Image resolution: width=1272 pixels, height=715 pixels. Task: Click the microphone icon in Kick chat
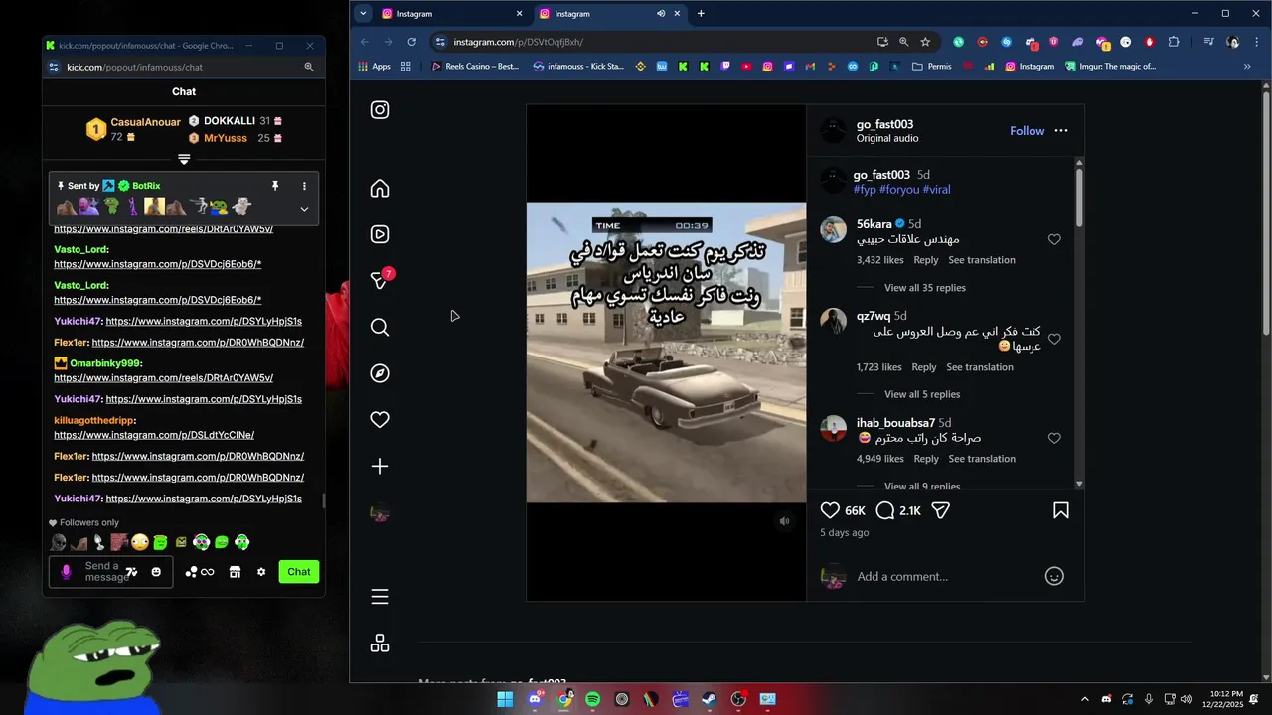tap(67, 572)
